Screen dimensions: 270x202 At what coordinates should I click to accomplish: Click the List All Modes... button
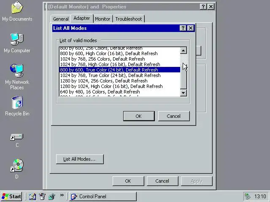coord(80,159)
